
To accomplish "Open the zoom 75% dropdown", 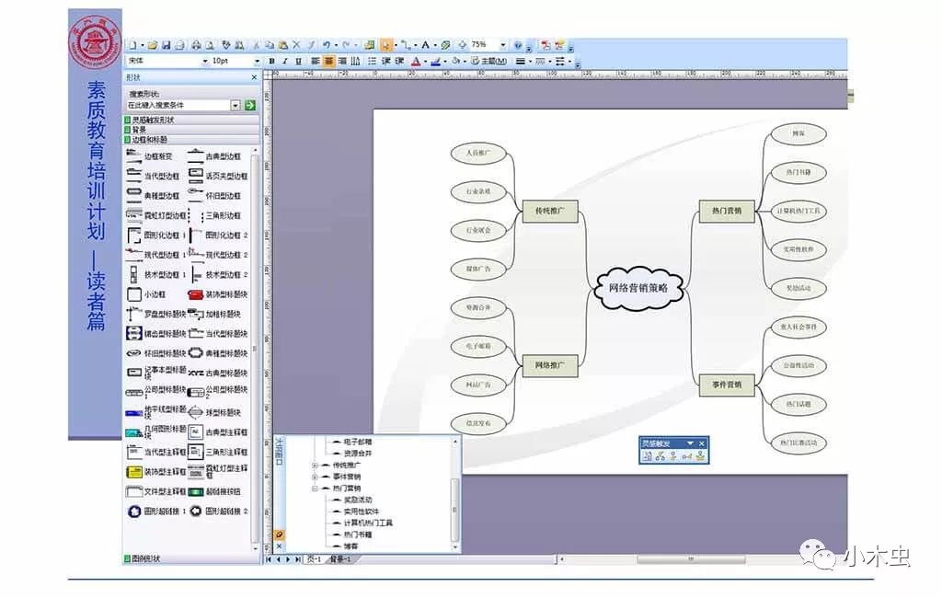I will point(502,45).
